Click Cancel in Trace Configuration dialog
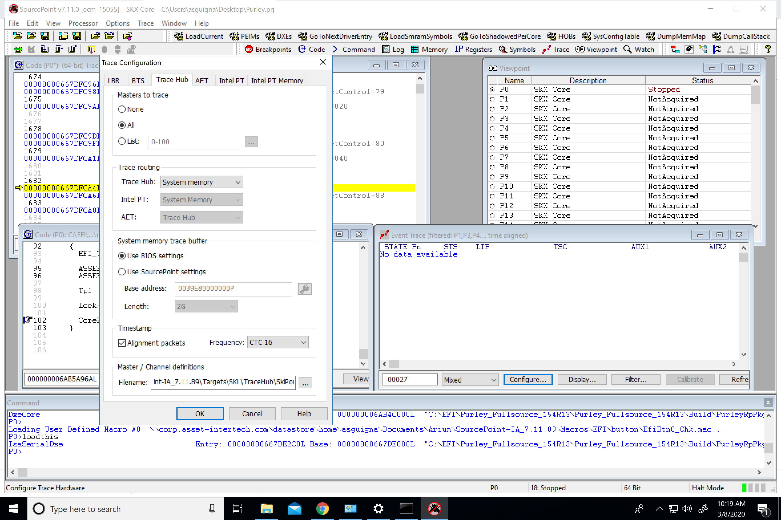Image resolution: width=781 pixels, height=520 pixels. [252, 414]
